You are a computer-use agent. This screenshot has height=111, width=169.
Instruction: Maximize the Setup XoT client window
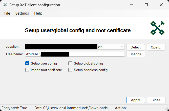[x=146, y=5]
